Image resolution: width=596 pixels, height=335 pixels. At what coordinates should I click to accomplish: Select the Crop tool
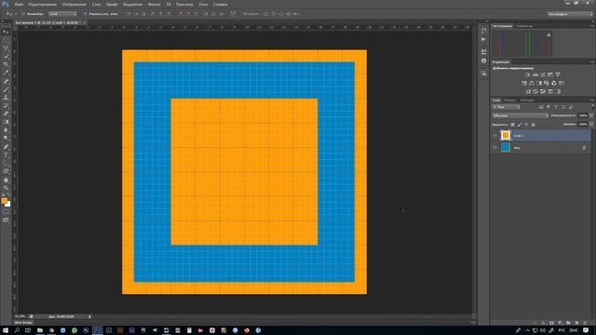pyautogui.click(x=6, y=64)
